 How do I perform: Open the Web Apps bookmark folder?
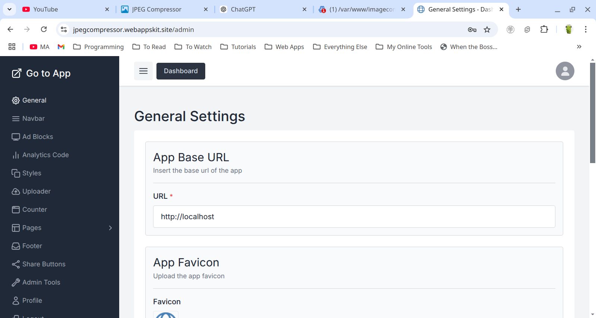tap(284, 47)
